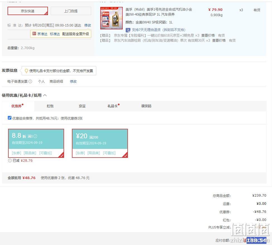Deselect the ¥20 满200 coupon card
272x245 pixels.
click(100, 143)
